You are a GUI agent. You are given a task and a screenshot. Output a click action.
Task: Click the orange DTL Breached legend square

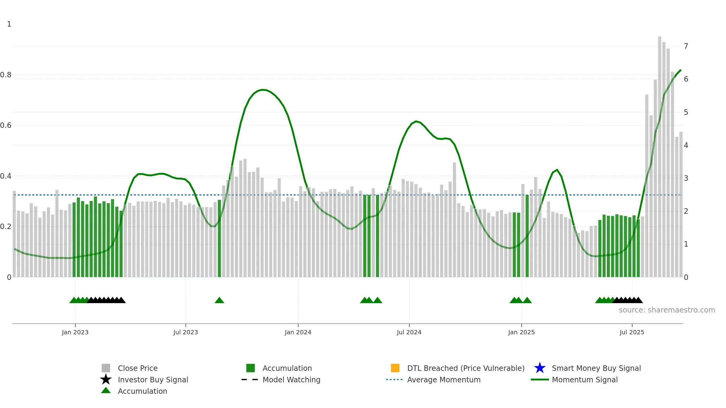coord(395,368)
